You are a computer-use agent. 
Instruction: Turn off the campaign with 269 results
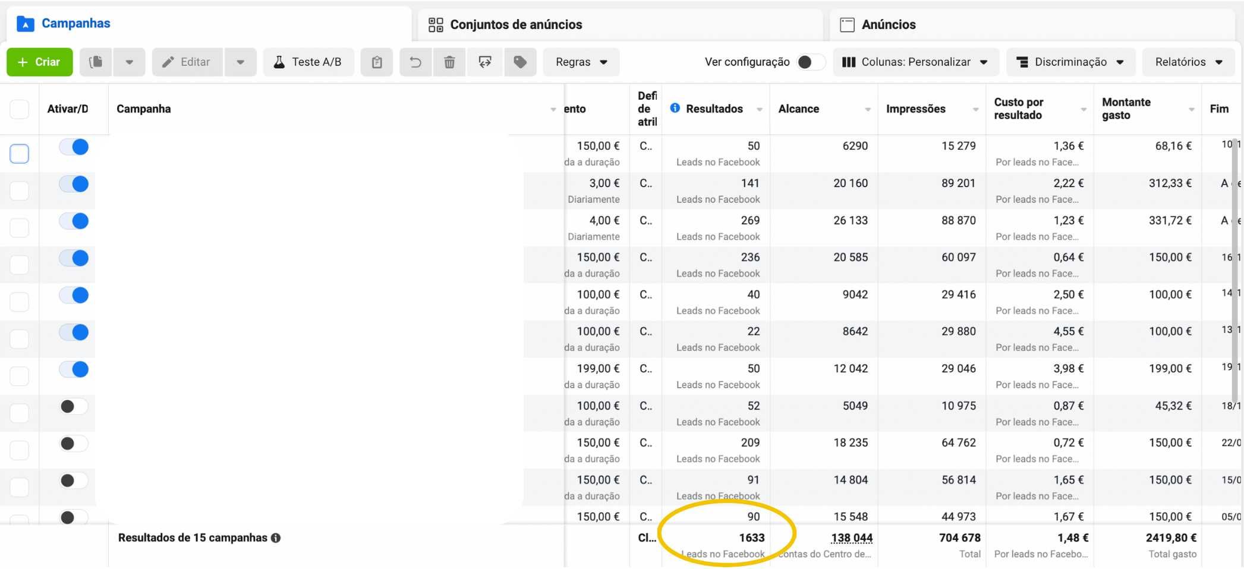pos(74,221)
